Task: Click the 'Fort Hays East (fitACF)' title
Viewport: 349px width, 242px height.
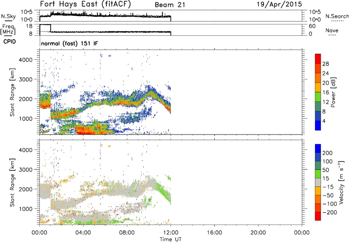Action: click(x=86, y=4)
